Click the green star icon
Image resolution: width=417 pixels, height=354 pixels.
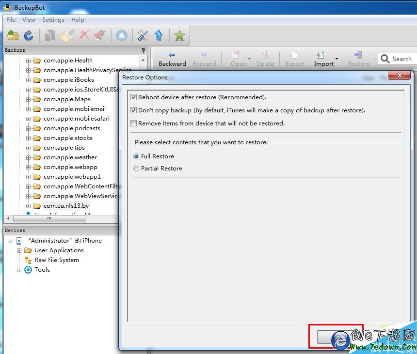coord(179,35)
